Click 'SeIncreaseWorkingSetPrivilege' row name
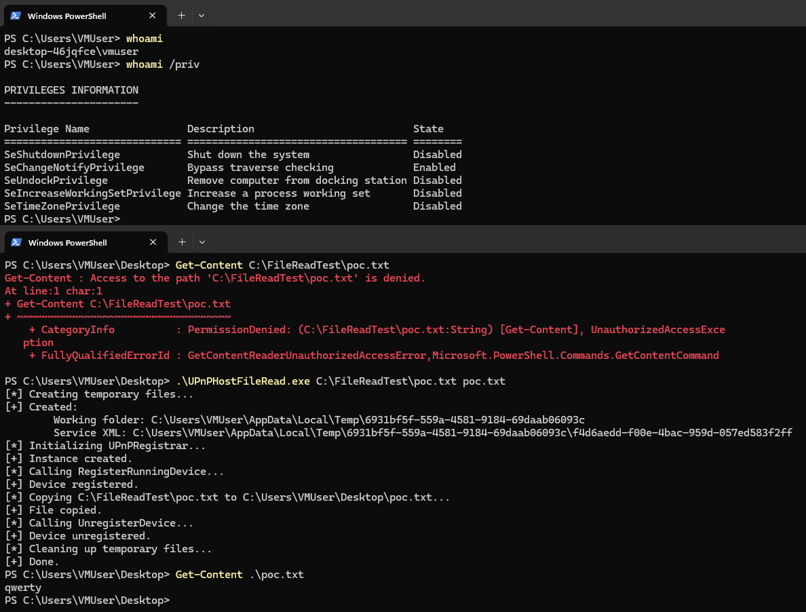 pyautogui.click(x=92, y=193)
